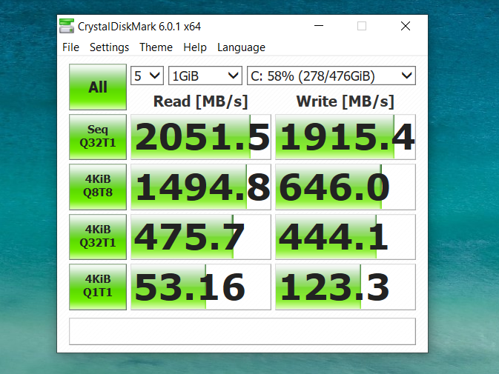Click the Read [MB/s] column header
Viewport: 499px width, 374px height.
coord(200,101)
